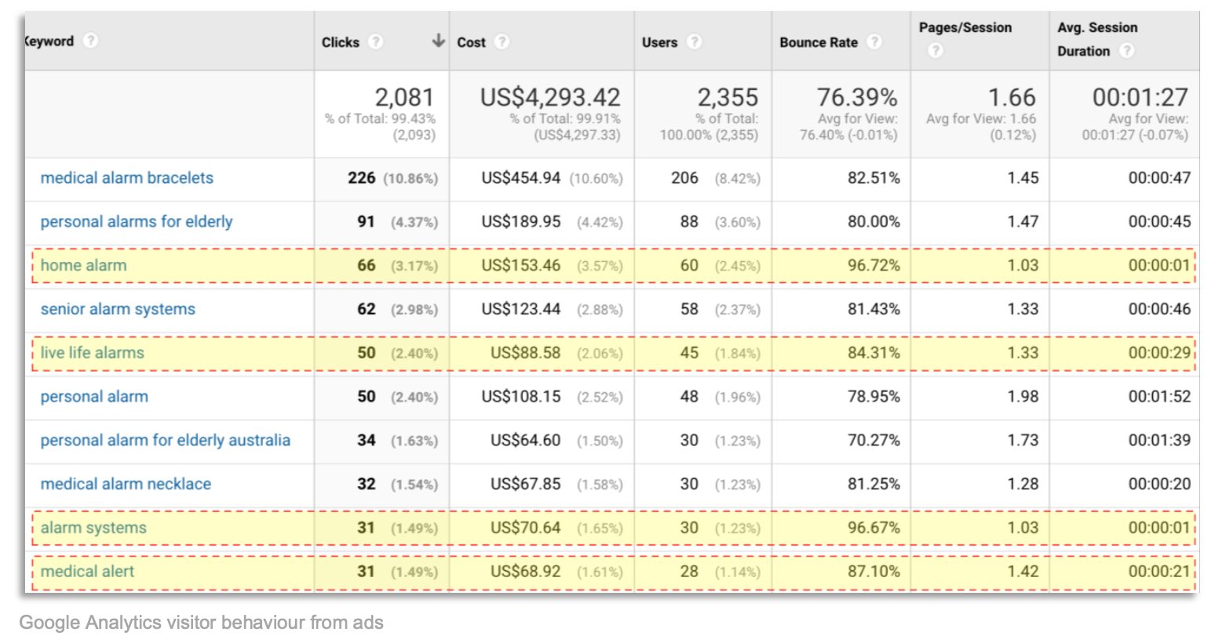The height and width of the screenshot is (643, 1215).
Task: Select users value 206 cell
Action: 684,178
